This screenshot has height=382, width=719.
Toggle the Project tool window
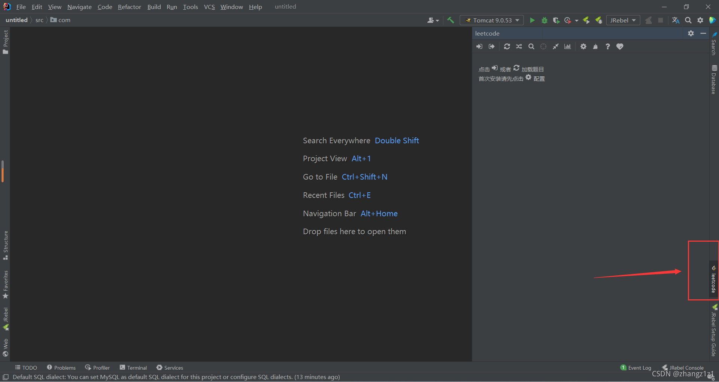pyautogui.click(x=5, y=41)
